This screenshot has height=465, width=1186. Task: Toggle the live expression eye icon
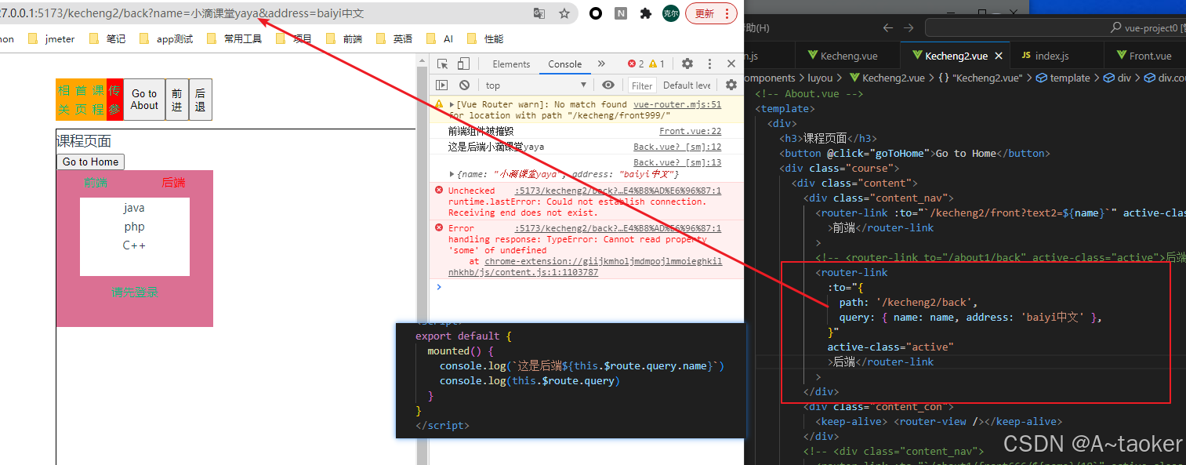pos(608,85)
